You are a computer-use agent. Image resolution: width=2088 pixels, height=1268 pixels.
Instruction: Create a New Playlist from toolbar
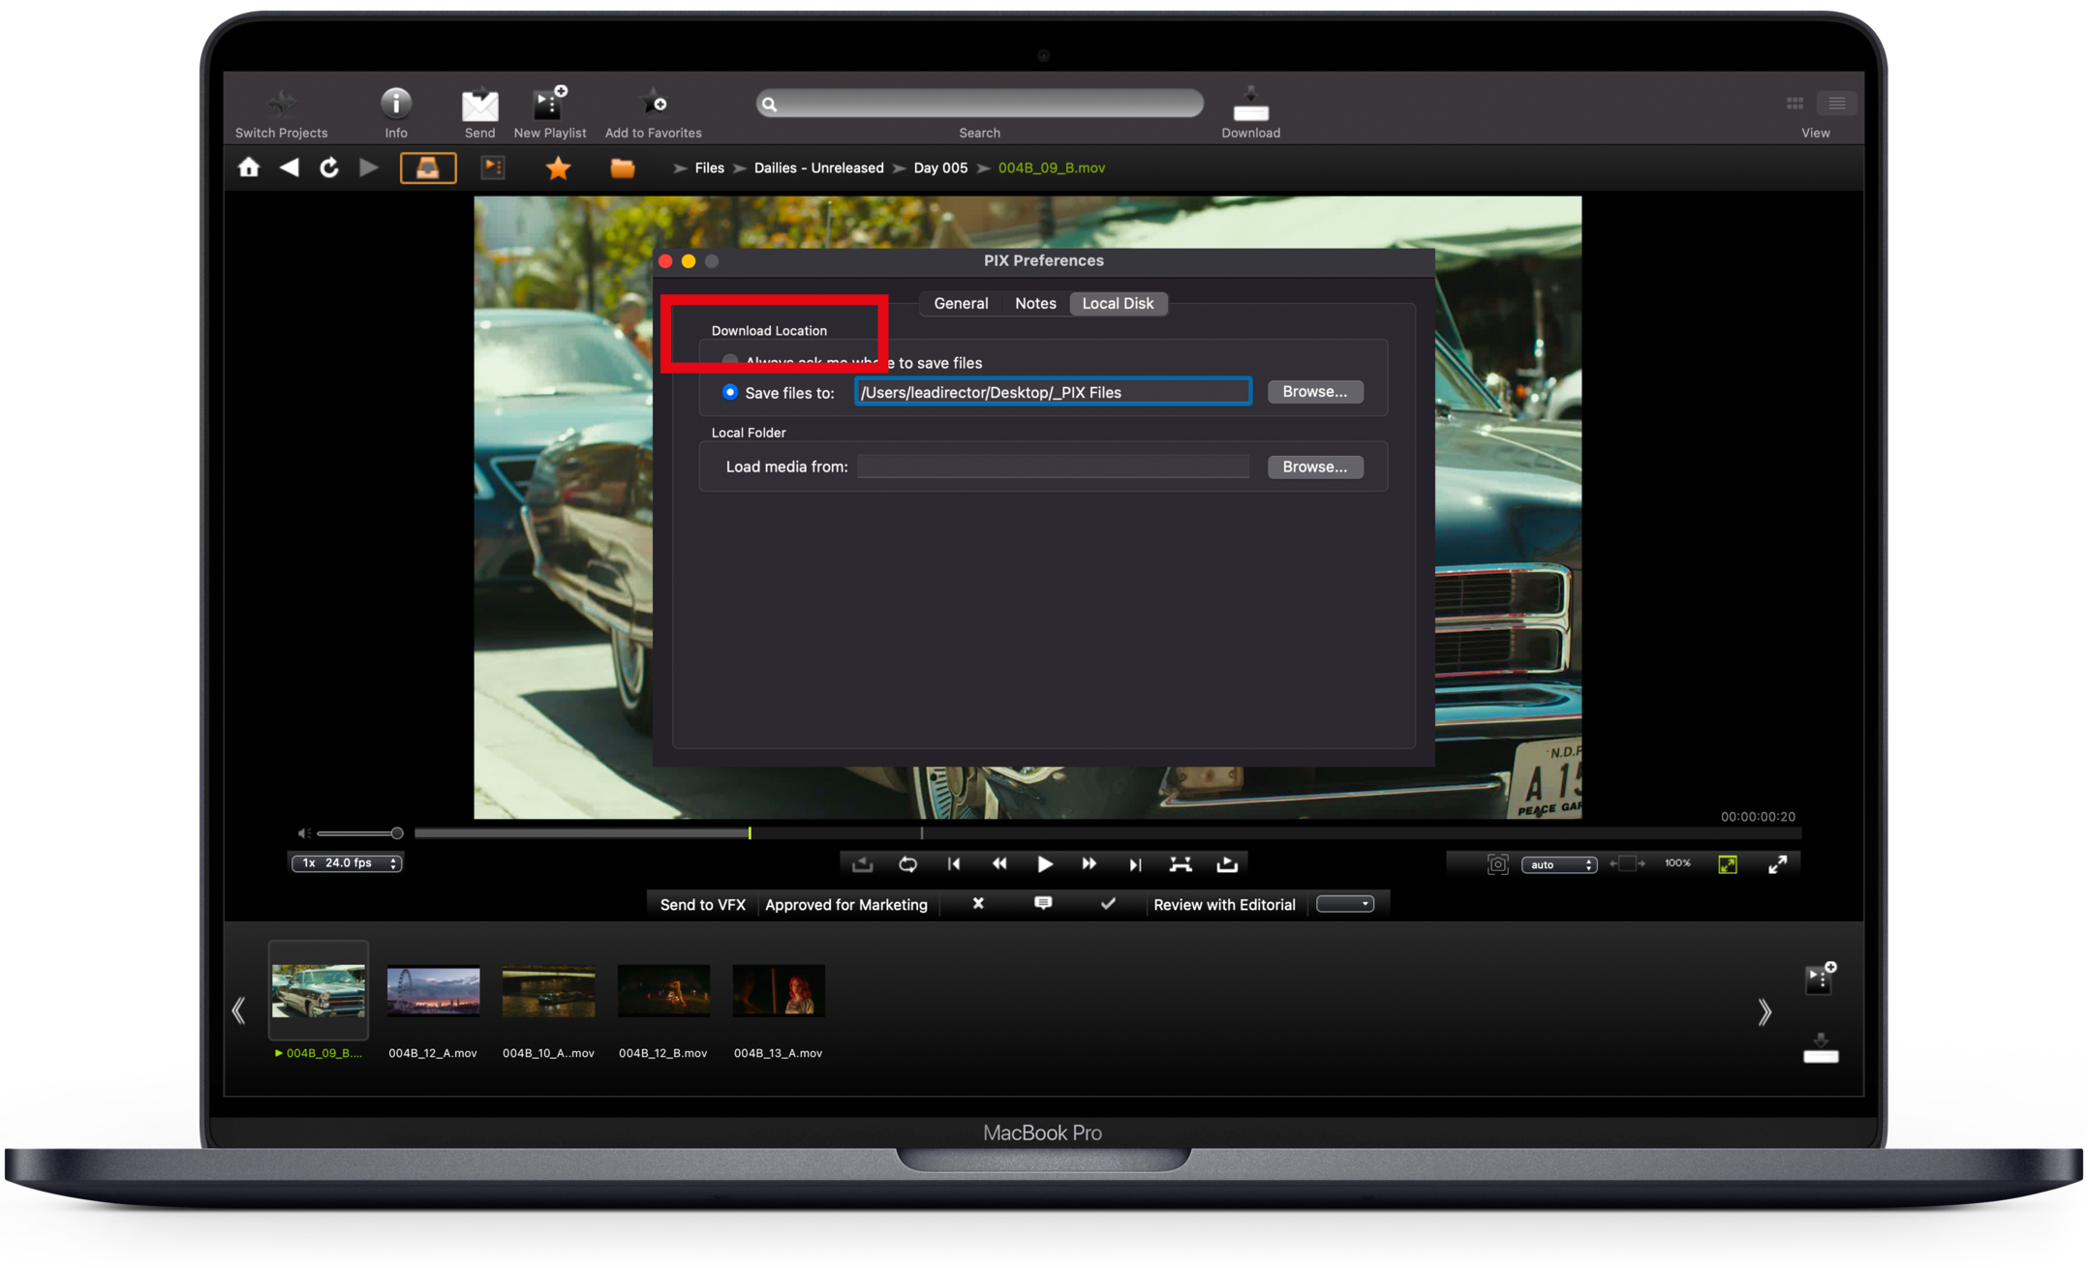tap(549, 103)
